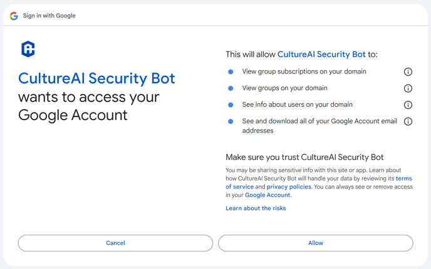The height and width of the screenshot is (269, 431).
Task: Select the bullet beside View groups on your domain
Action: [231, 88]
